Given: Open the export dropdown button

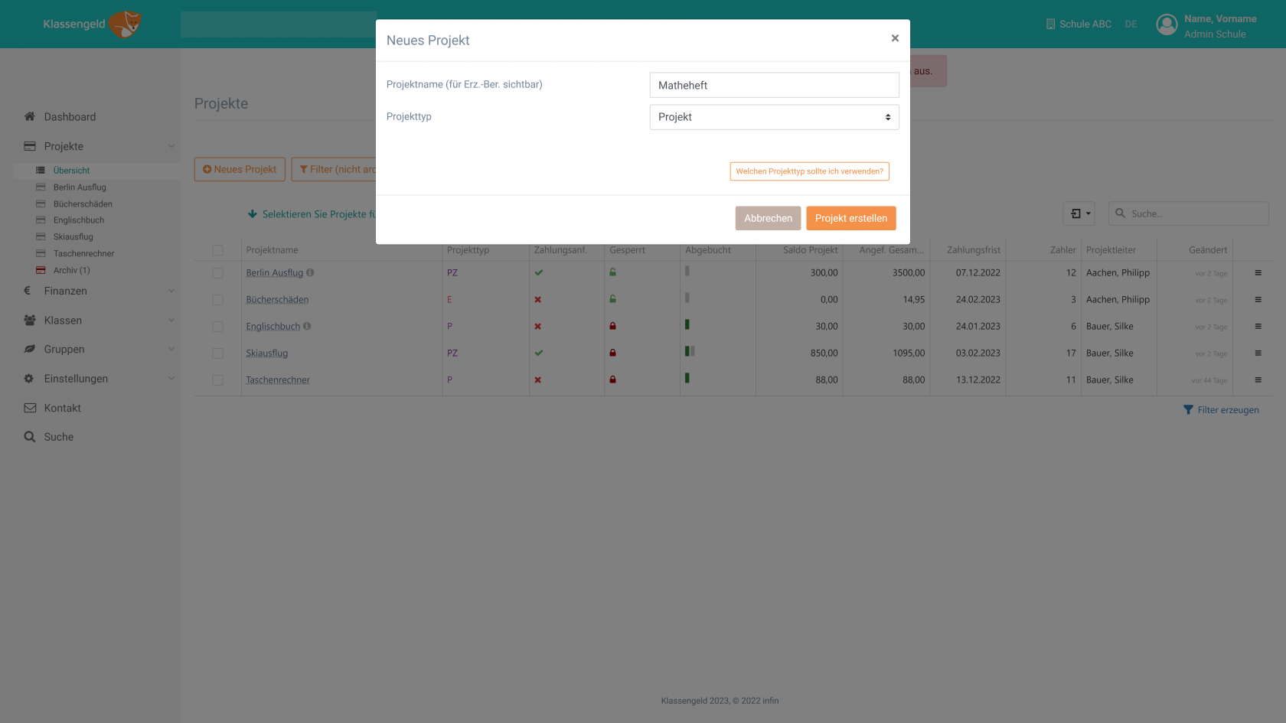Looking at the screenshot, I should tap(1079, 213).
